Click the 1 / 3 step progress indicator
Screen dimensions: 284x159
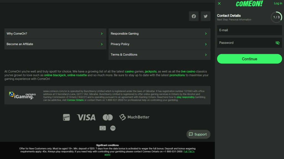pyautogui.click(x=276, y=17)
